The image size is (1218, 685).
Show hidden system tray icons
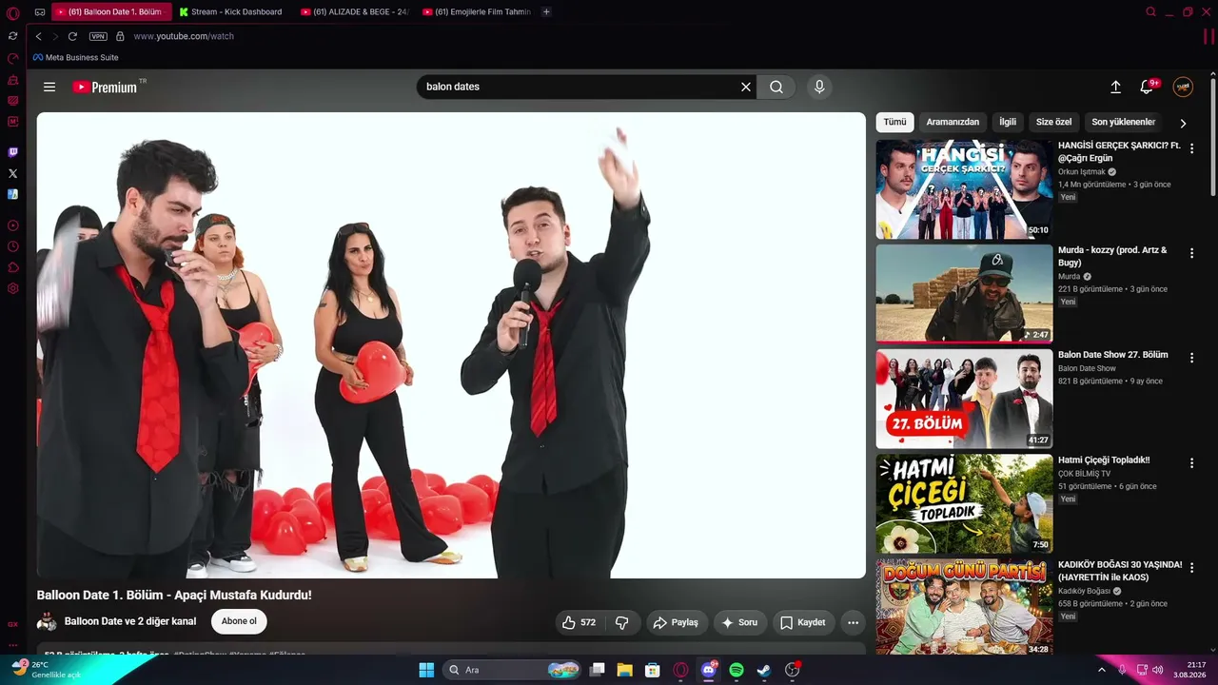pos(1102,670)
